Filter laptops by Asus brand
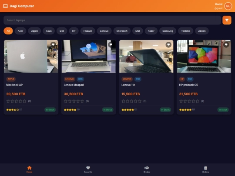 point(49,31)
